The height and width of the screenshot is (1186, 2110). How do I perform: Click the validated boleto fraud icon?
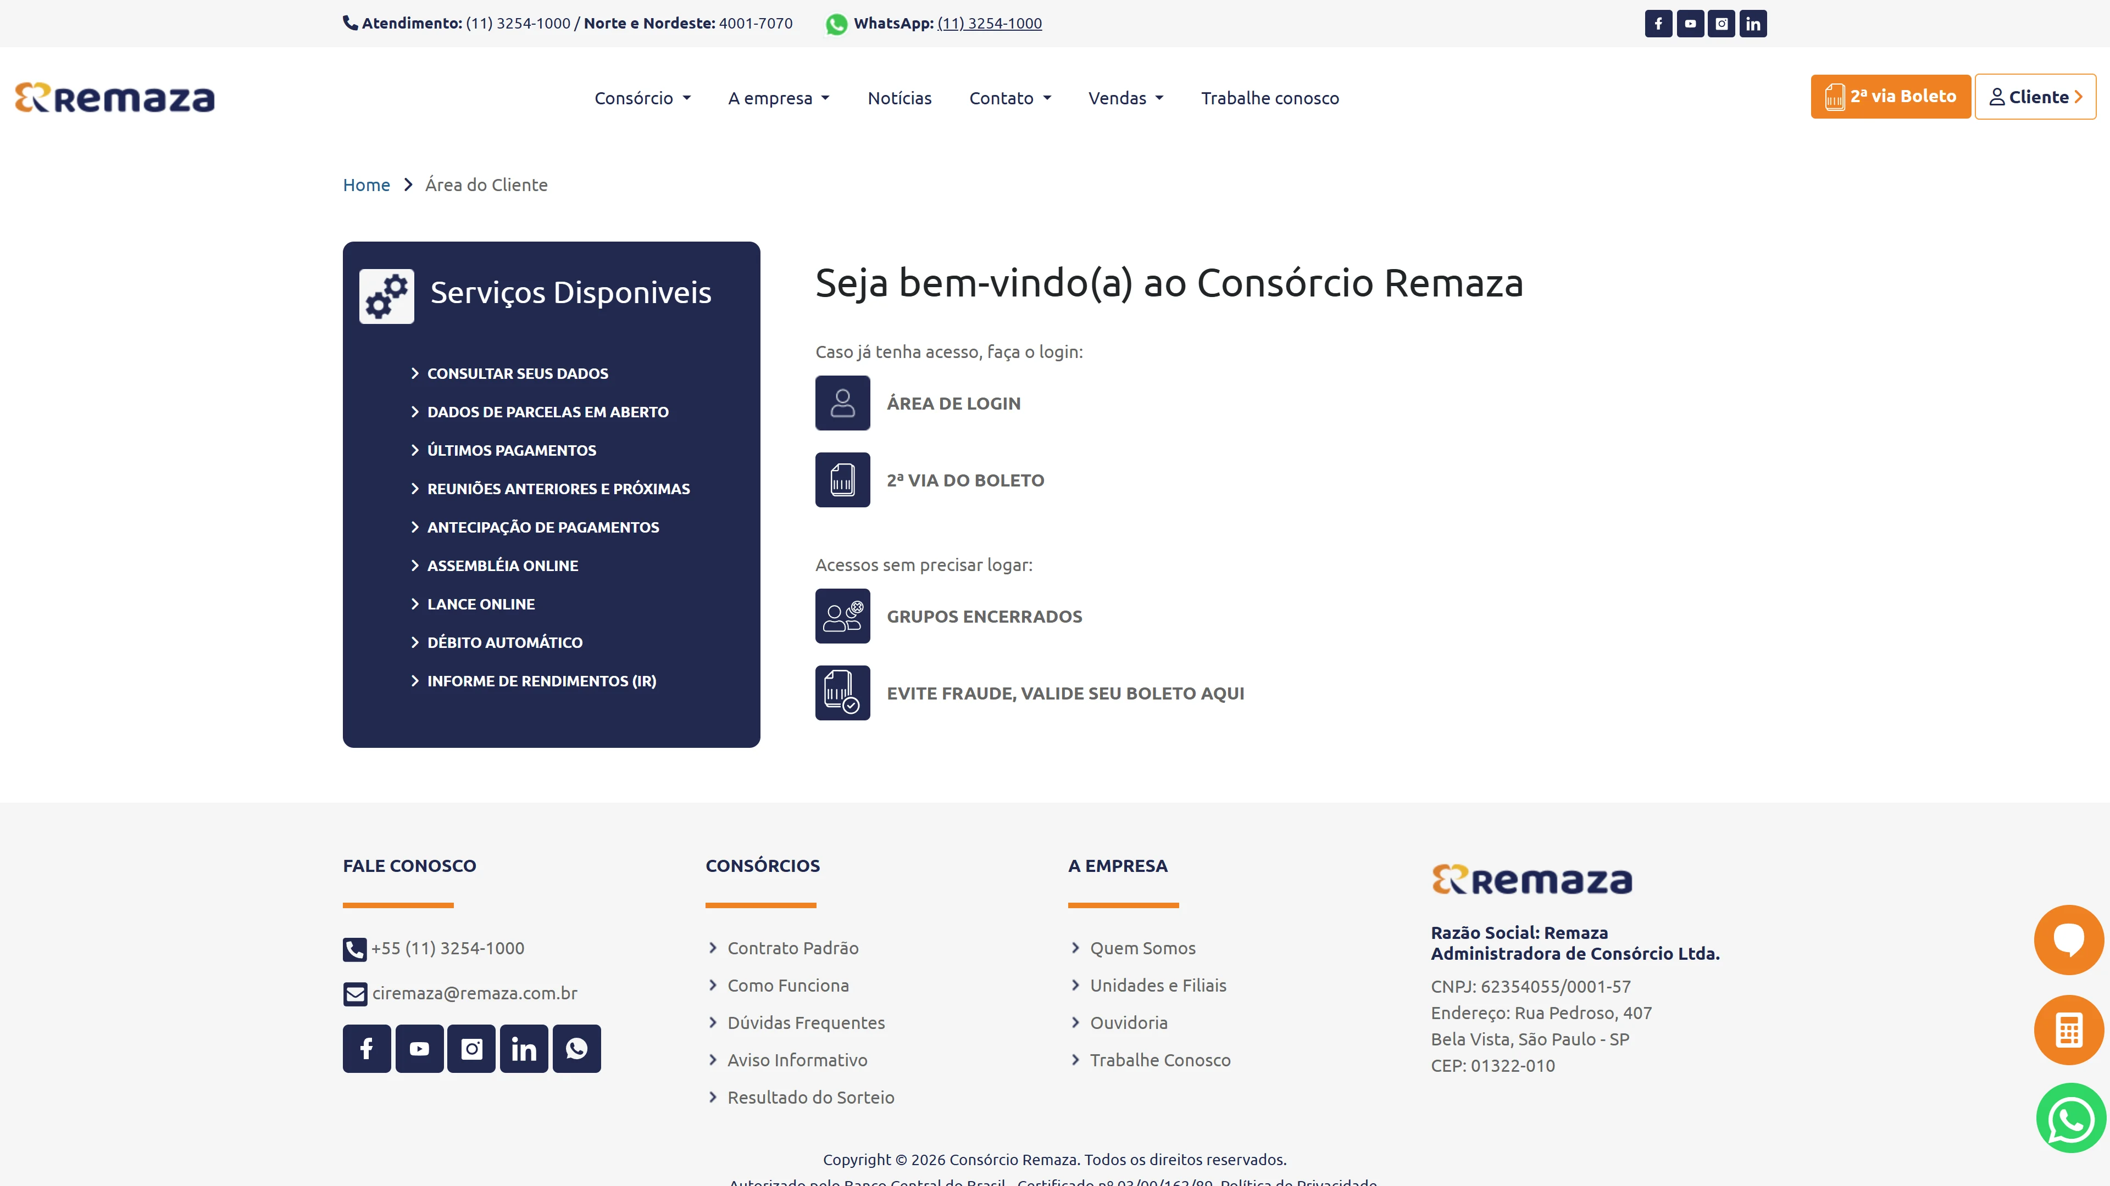[x=842, y=692]
